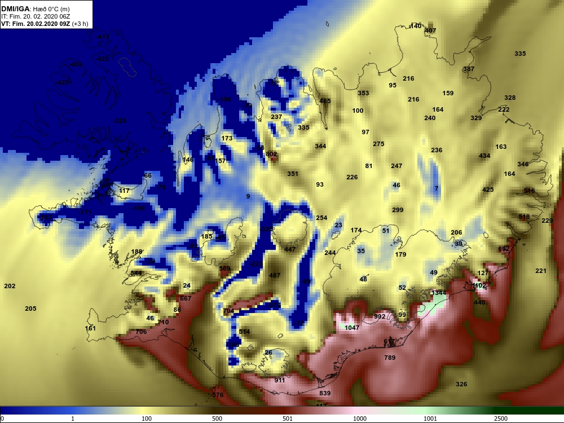Click the map value '485'
564x423 pixels.
pyautogui.click(x=325, y=101)
